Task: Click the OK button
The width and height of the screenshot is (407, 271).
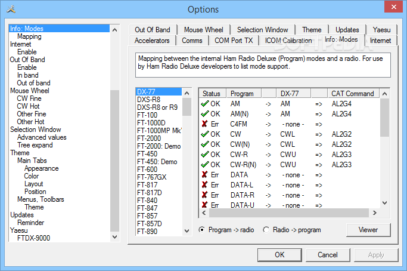Action: [x=279, y=255]
